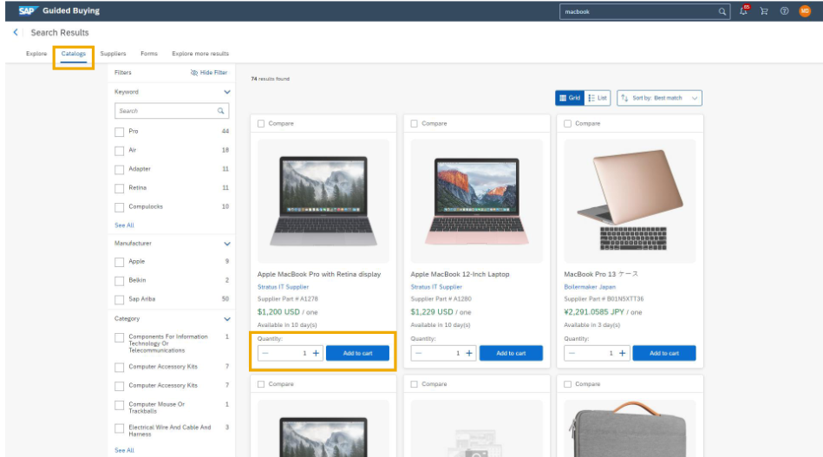The height and width of the screenshot is (457, 823).
Task: Check the Retina keyword filter
Action: [x=119, y=188]
